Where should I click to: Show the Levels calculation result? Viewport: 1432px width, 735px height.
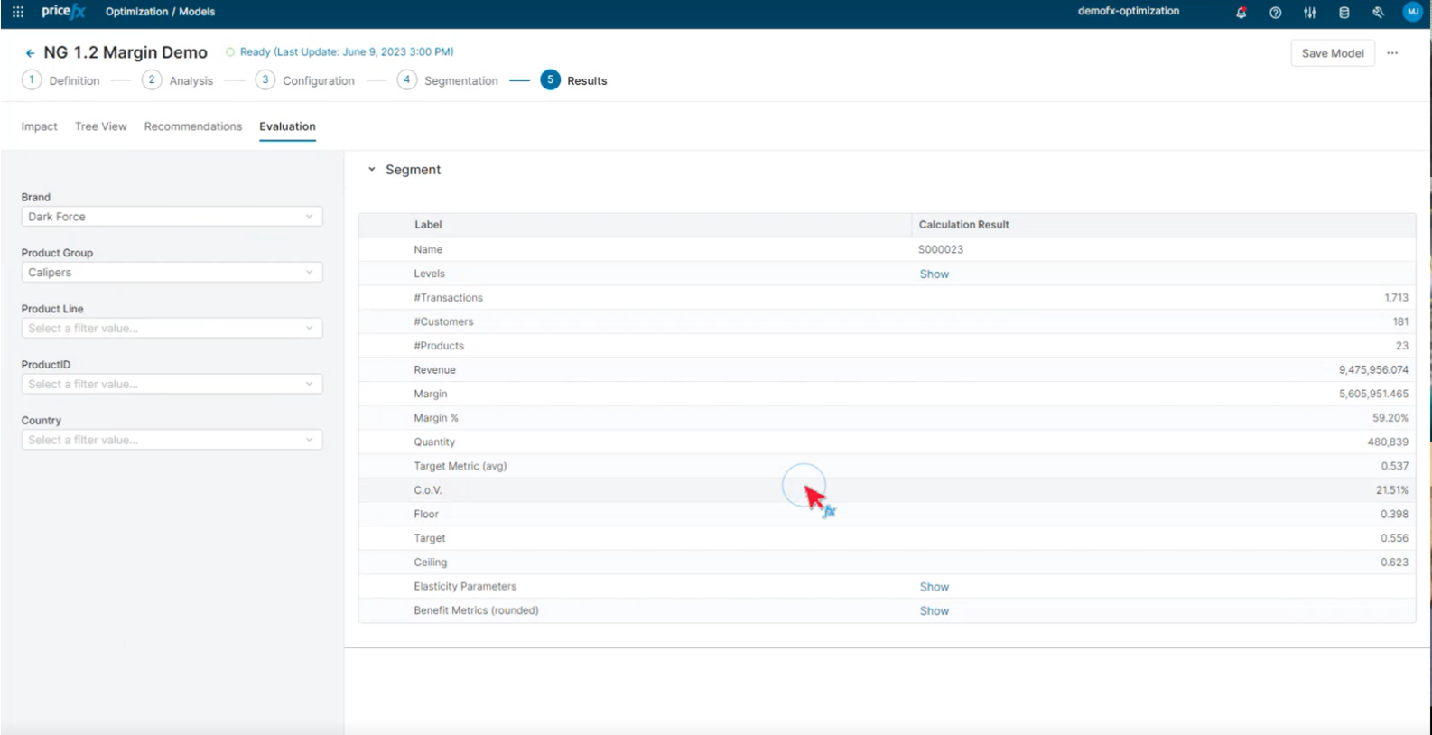click(934, 274)
